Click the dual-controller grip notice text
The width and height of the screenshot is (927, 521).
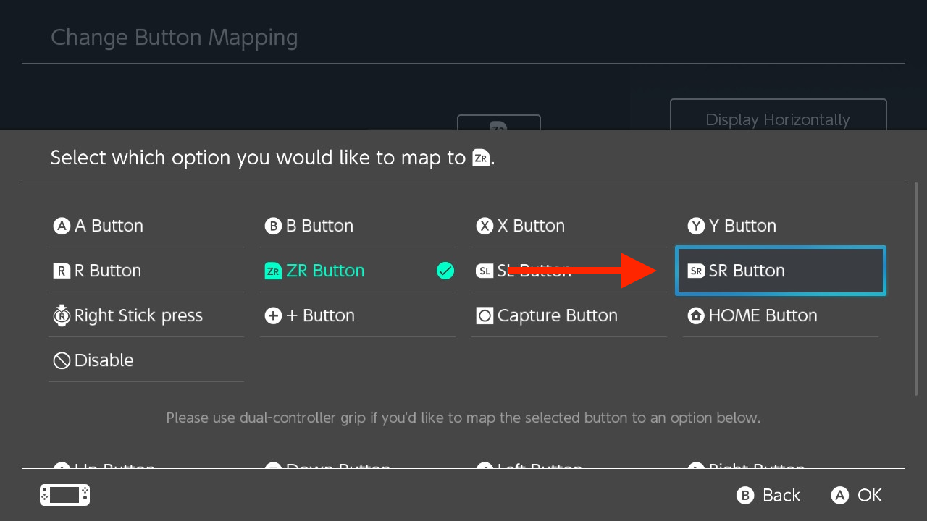coord(463,418)
